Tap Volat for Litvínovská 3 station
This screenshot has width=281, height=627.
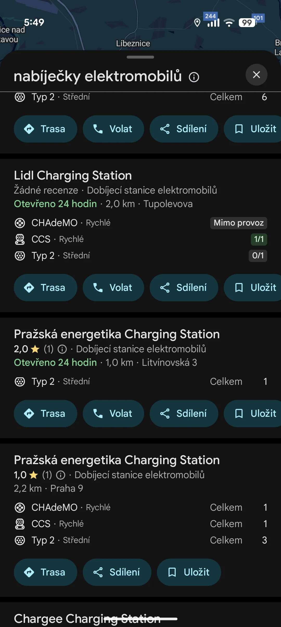coord(113,413)
